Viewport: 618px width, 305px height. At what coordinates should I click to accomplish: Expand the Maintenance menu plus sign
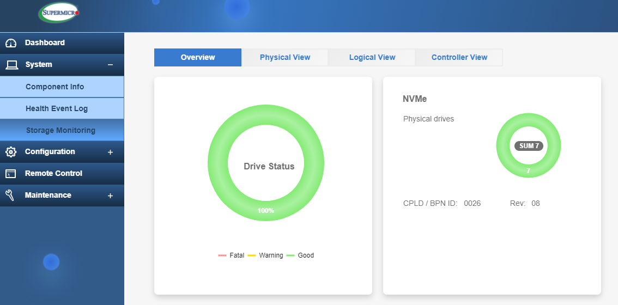[x=110, y=196]
